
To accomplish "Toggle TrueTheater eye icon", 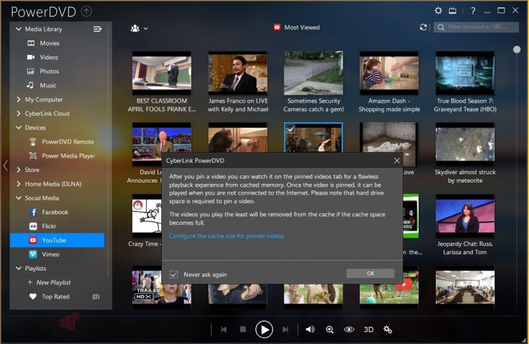I will pyautogui.click(x=349, y=329).
